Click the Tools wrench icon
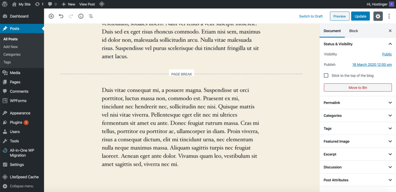Viewport: 396px width, 192px height. [x=5, y=141]
